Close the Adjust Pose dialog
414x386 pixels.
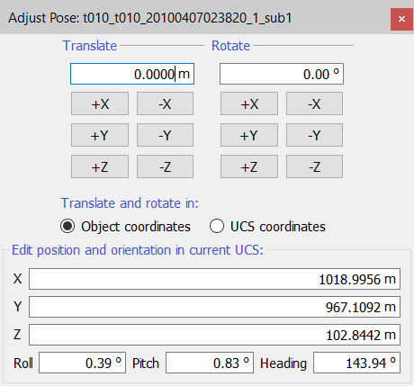401,19
